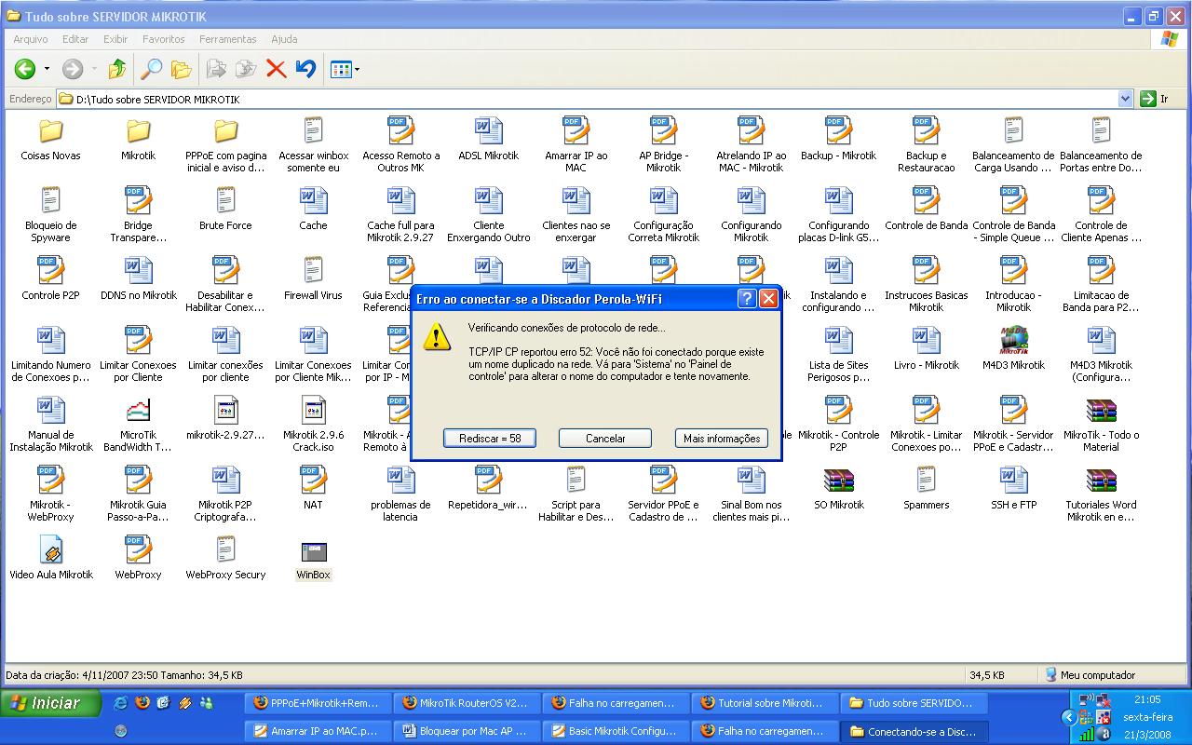1192x745 pixels.
Task: Go up one folder level
Action: pos(116,69)
